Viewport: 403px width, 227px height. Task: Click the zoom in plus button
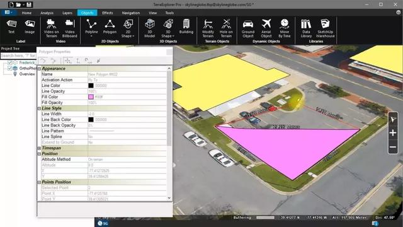pos(393,133)
